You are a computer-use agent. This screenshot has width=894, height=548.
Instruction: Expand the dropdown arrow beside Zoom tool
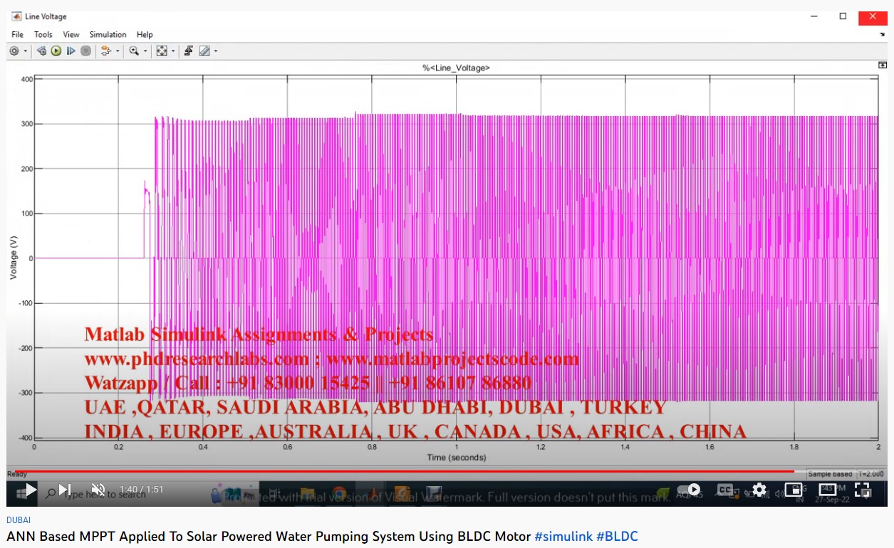145,51
